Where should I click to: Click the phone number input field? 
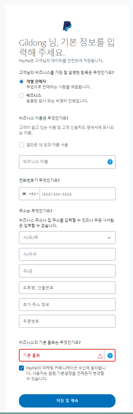point(78,194)
